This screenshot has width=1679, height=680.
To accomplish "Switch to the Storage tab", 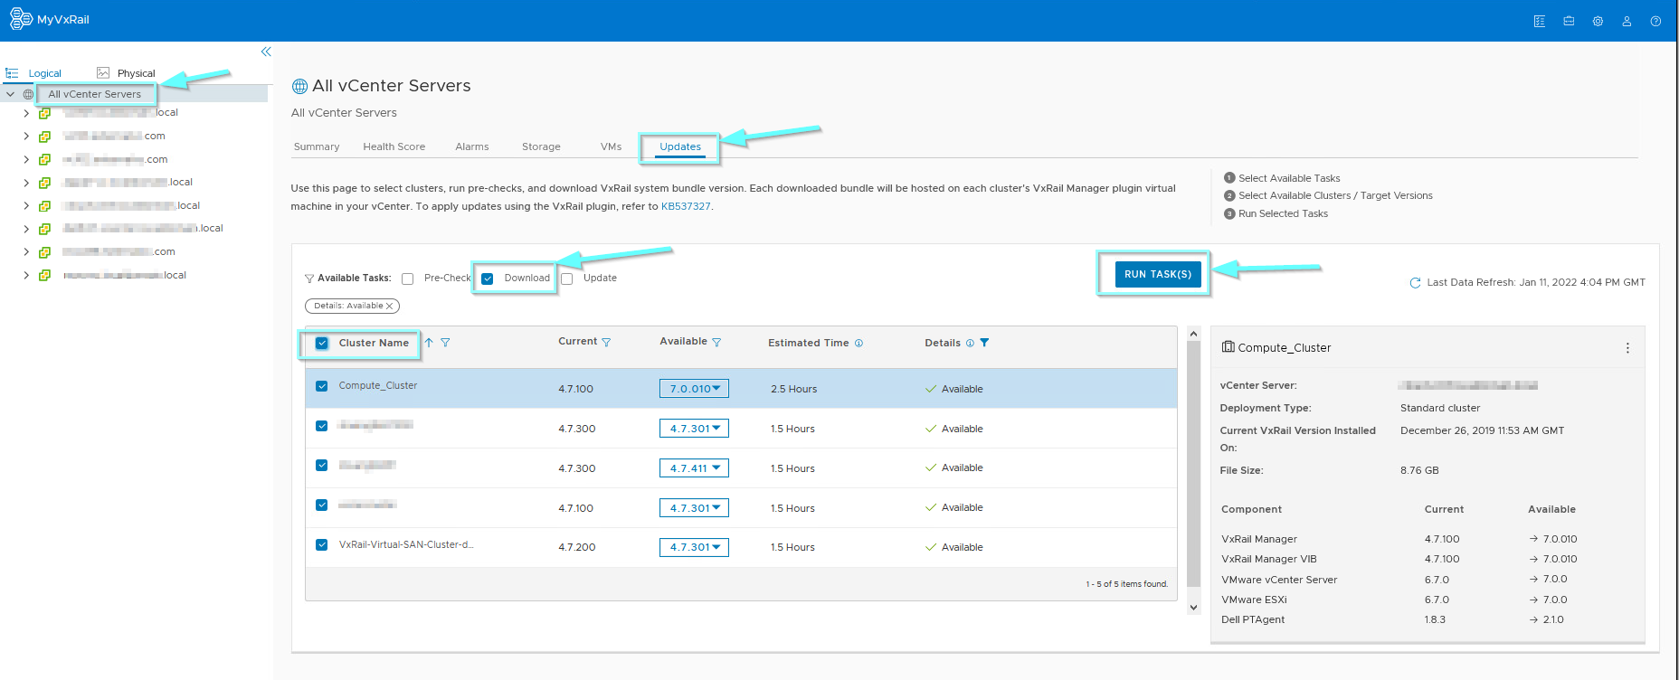I will (x=541, y=146).
